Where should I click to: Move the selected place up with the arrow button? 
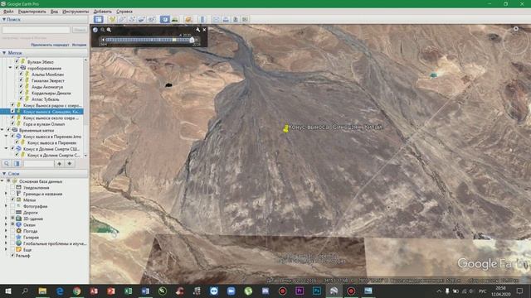pyautogui.click(x=59, y=164)
